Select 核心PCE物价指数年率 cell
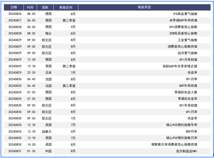Viewport: 214px width, 158px height. (x=182, y=125)
